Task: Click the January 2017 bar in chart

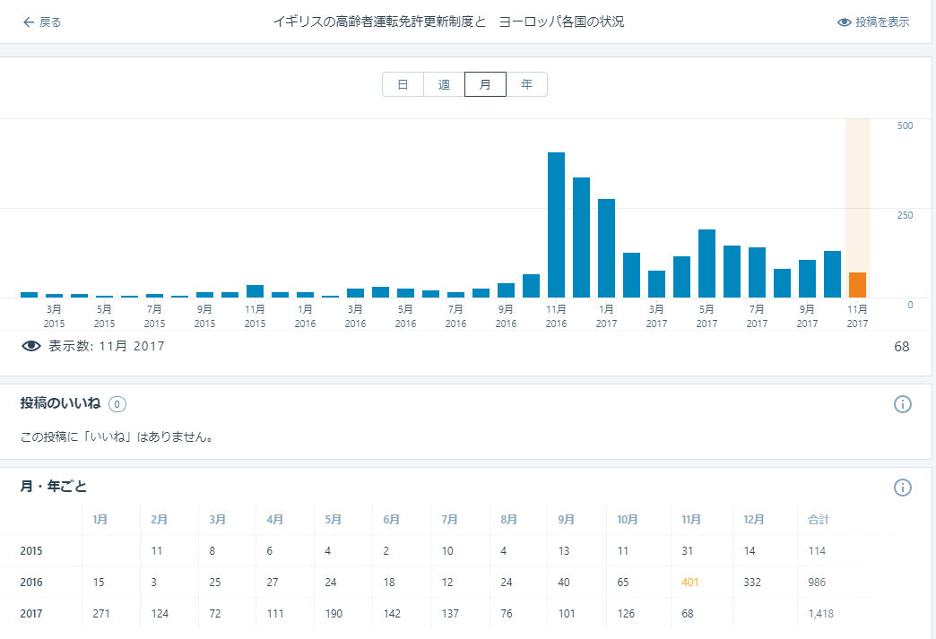Action: pyautogui.click(x=606, y=248)
